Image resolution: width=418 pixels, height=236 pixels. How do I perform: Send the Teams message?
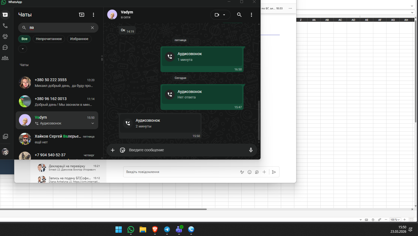(274, 172)
